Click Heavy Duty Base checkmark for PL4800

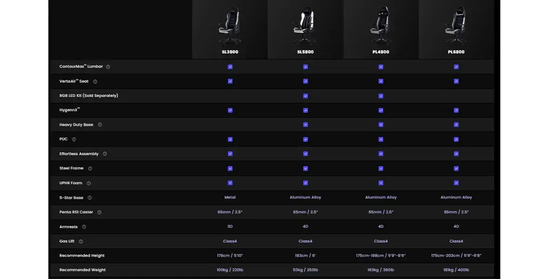tap(381, 125)
